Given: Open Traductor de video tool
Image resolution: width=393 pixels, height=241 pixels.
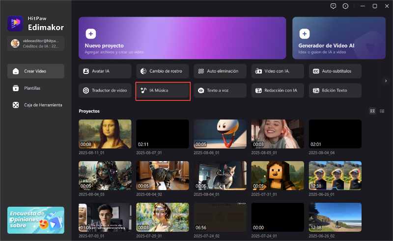Looking at the screenshot, I should [105, 91].
